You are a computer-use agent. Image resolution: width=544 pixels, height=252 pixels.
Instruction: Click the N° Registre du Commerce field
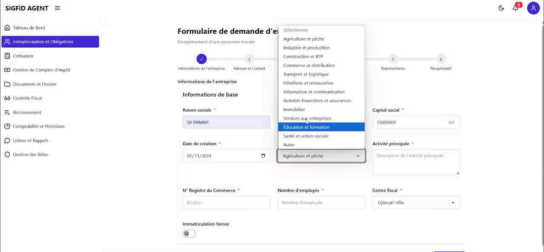coord(226,202)
